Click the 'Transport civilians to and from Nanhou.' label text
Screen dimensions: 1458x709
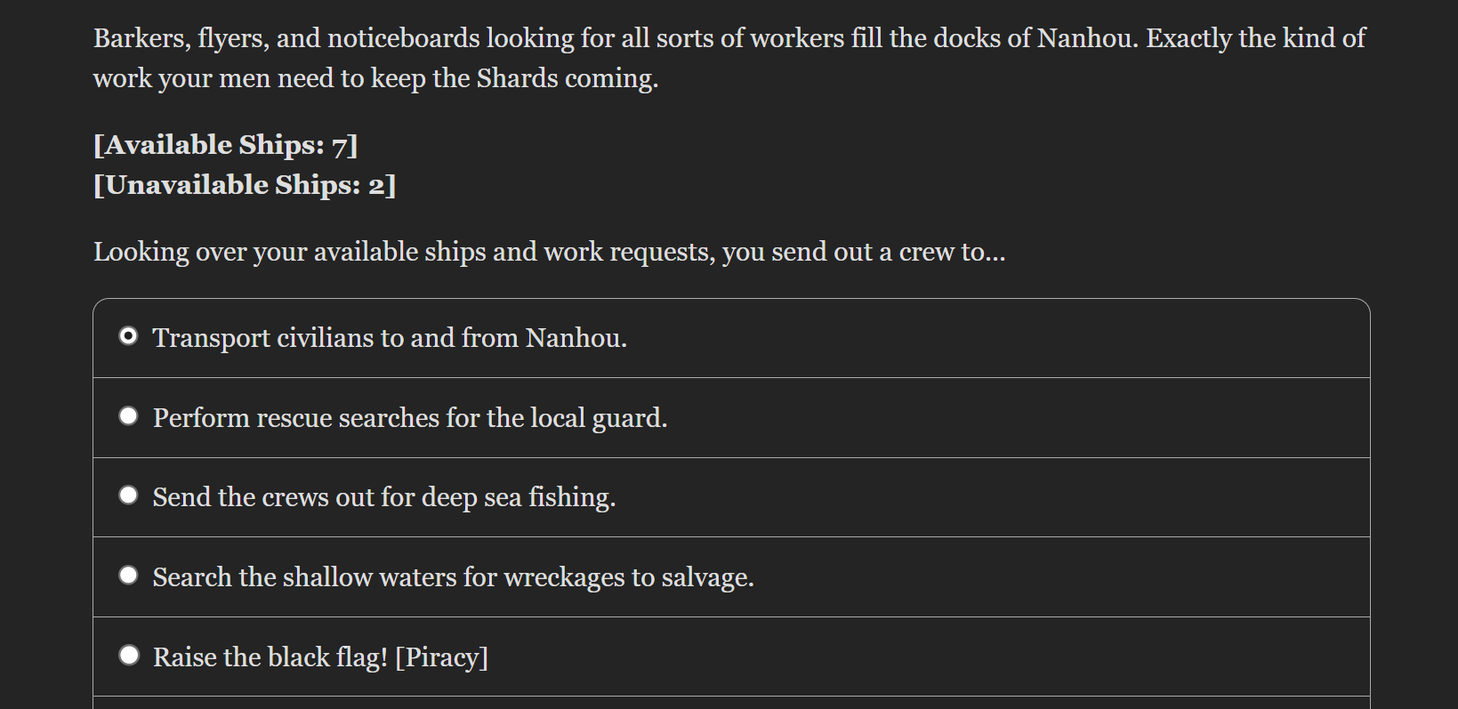coord(390,338)
